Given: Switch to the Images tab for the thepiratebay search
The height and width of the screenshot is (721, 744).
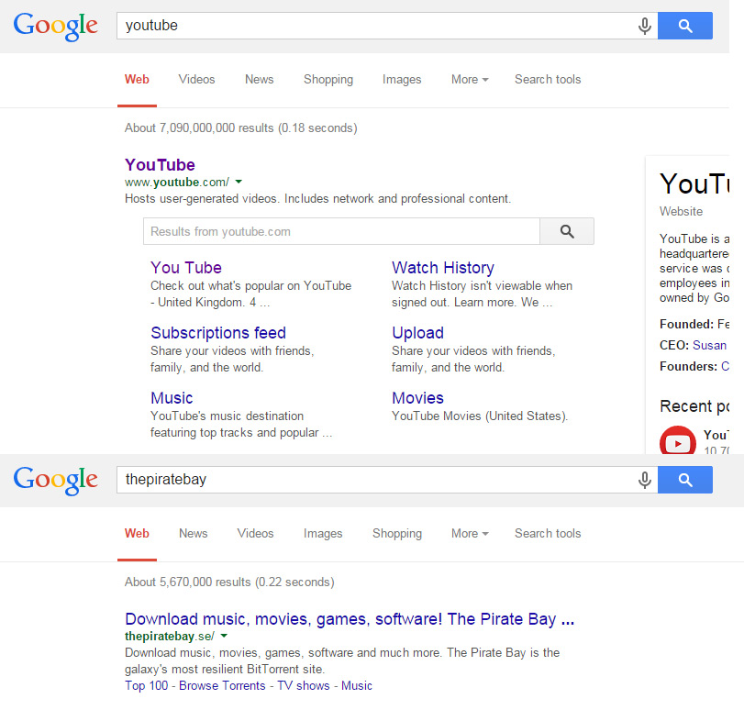Looking at the screenshot, I should [x=323, y=534].
